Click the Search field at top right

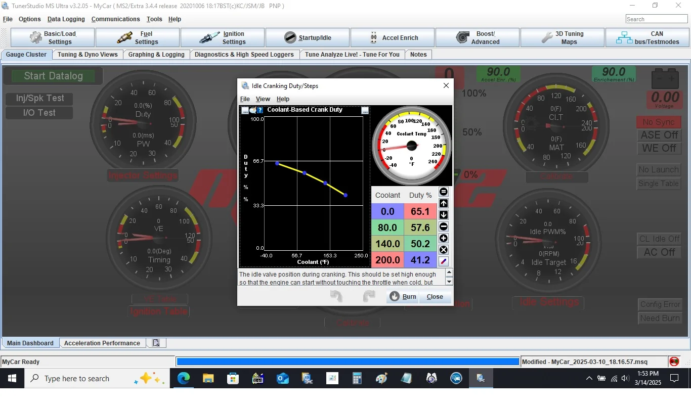(657, 19)
